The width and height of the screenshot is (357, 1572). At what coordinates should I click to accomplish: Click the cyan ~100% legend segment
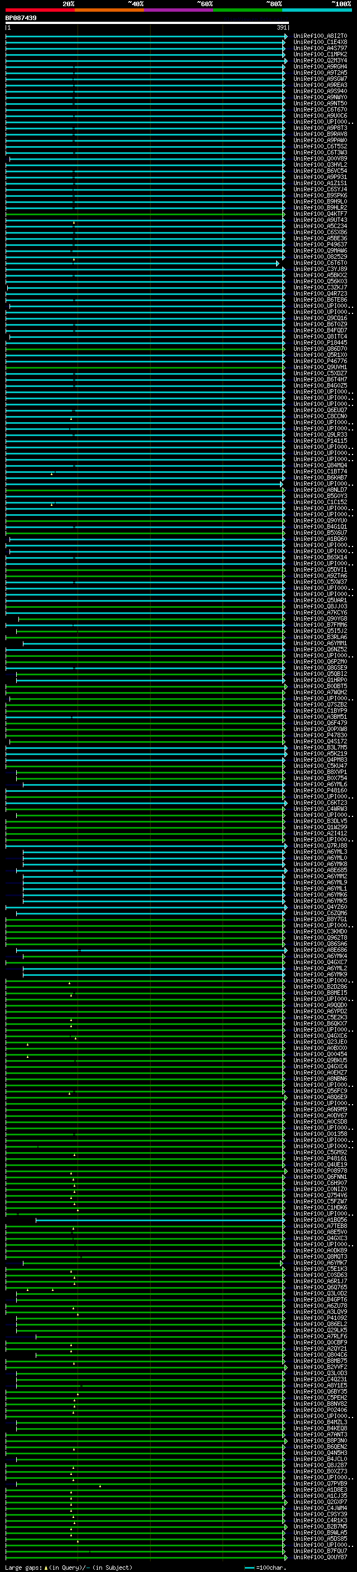(x=317, y=10)
